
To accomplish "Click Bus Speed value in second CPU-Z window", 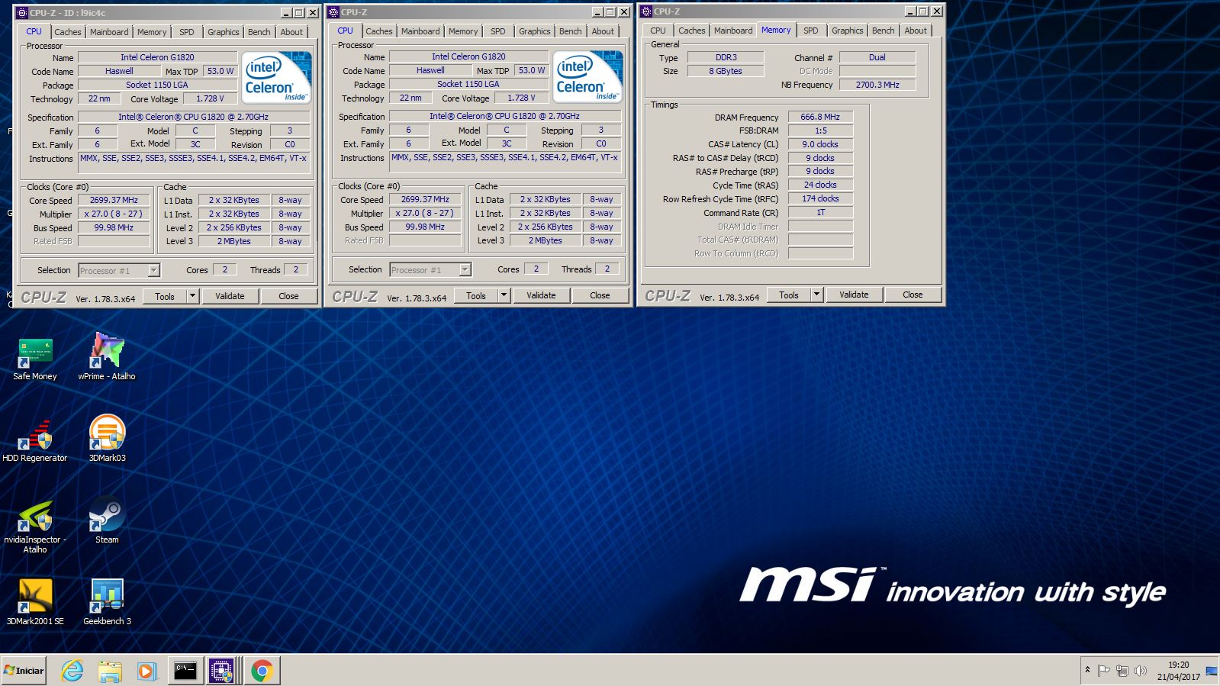I will 425,227.
